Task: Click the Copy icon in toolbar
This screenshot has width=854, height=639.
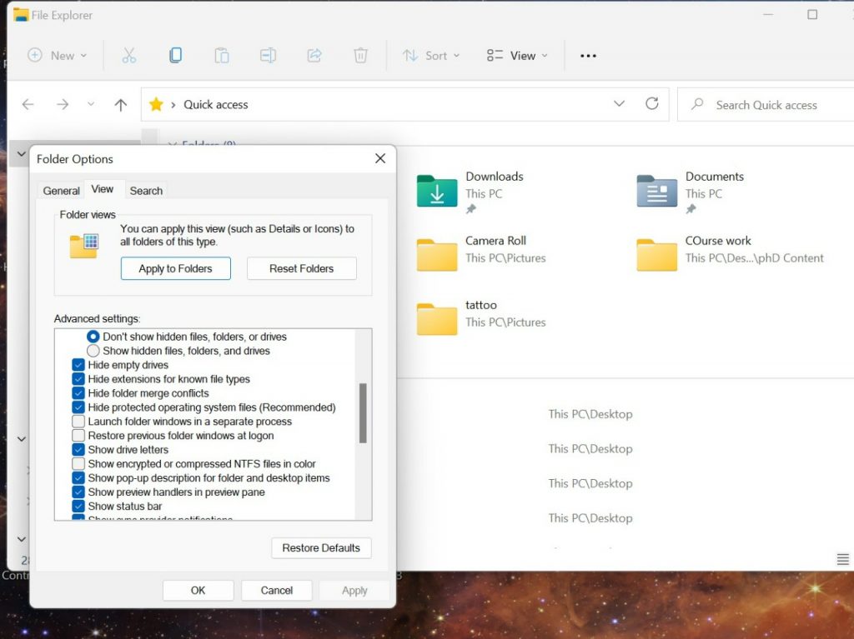Action: [175, 56]
